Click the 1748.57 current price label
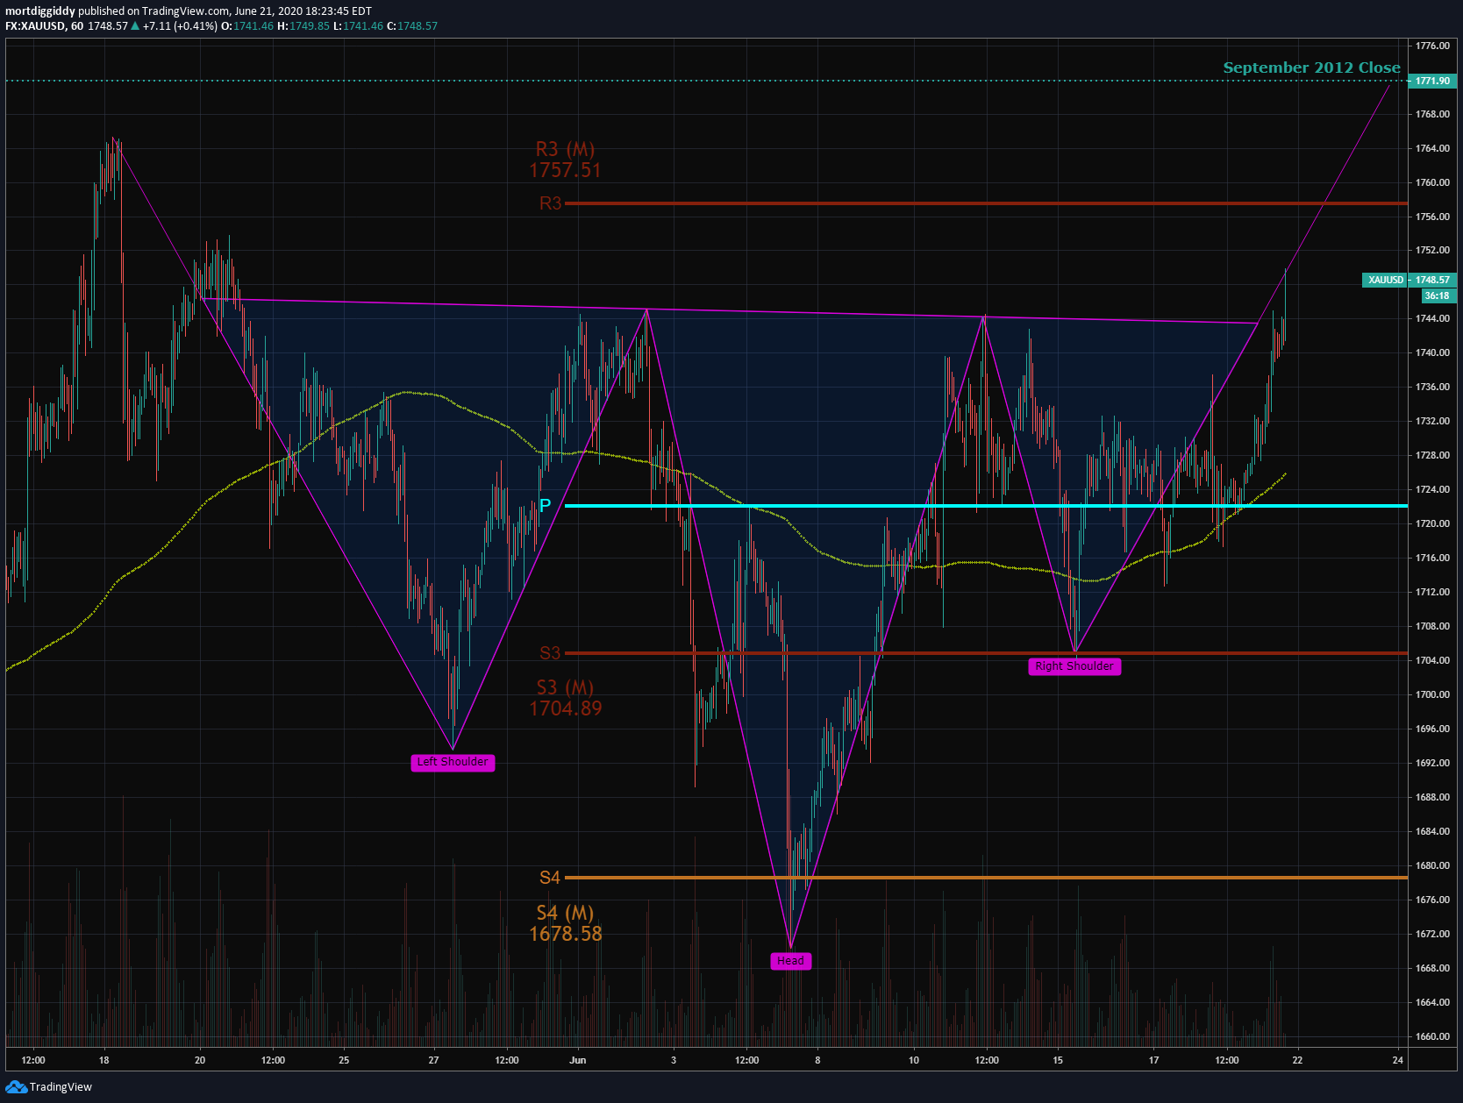Image resolution: width=1463 pixels, height=1103 pixels. 1432,280
